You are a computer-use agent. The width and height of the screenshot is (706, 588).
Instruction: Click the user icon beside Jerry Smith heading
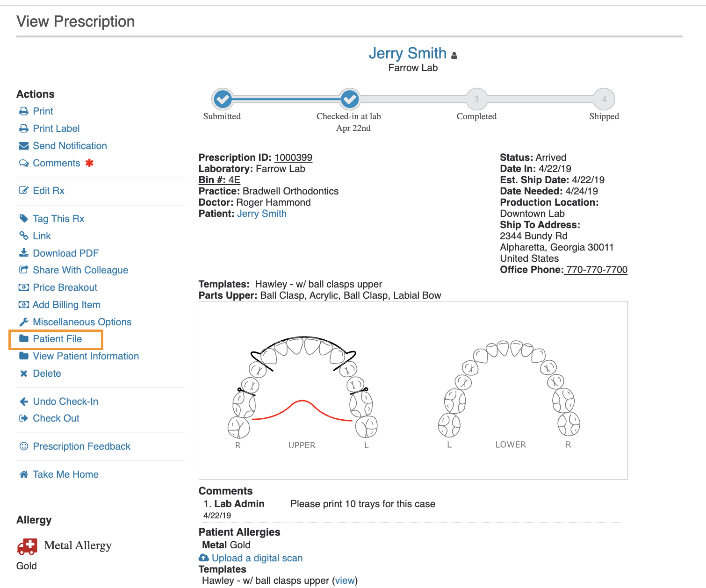click(454, 55)
